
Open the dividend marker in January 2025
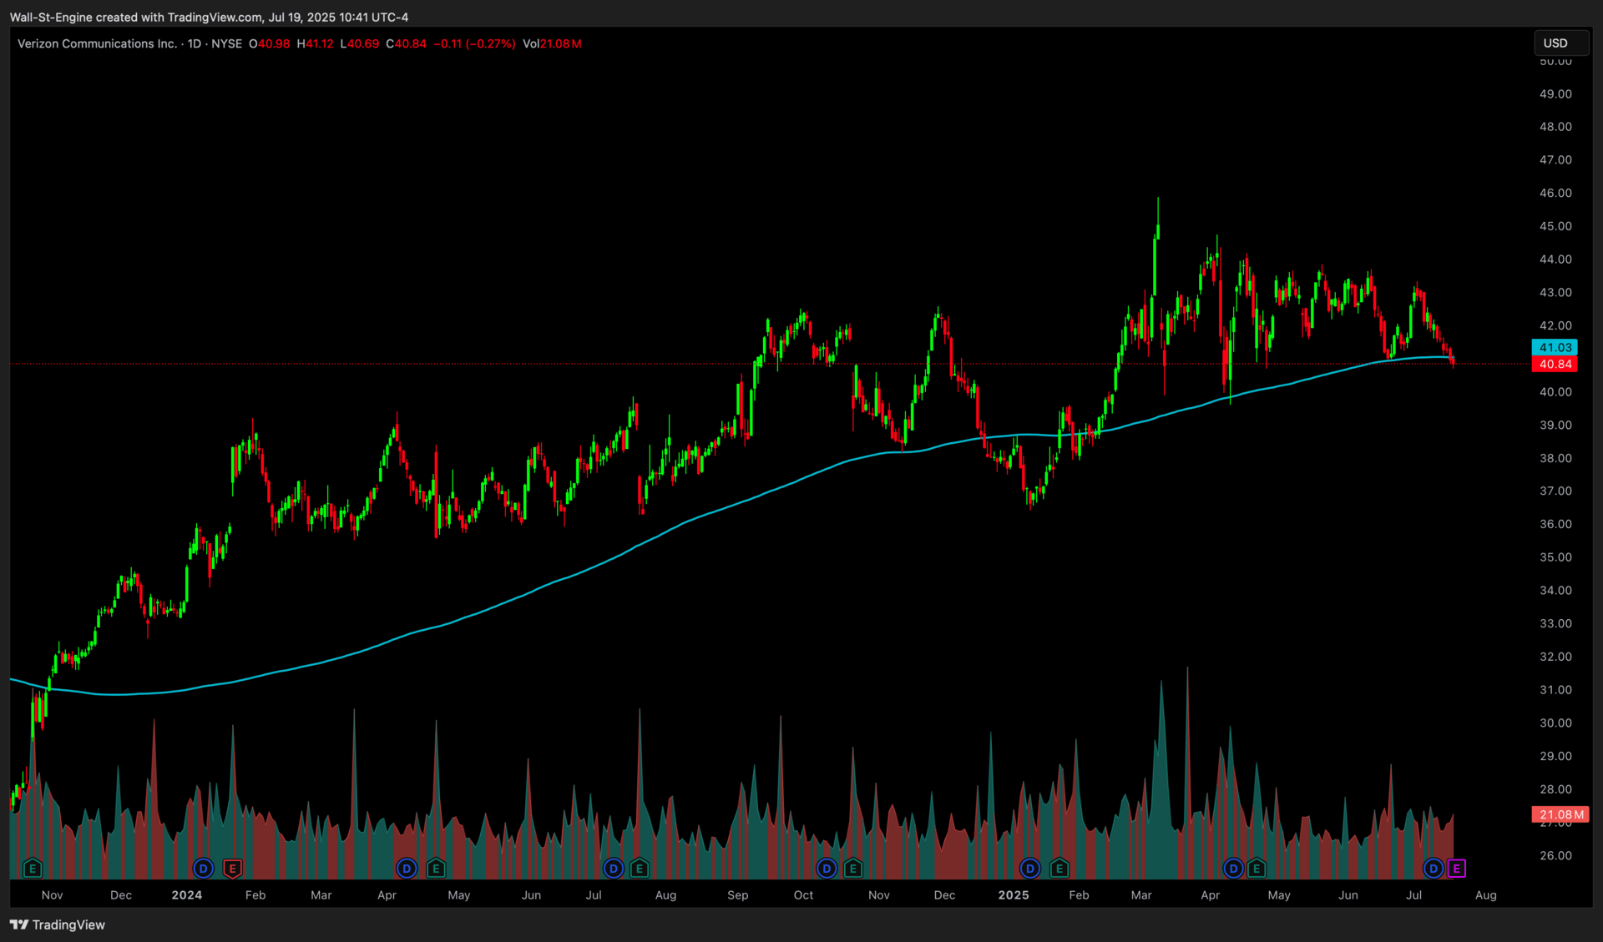(1030, 869)
